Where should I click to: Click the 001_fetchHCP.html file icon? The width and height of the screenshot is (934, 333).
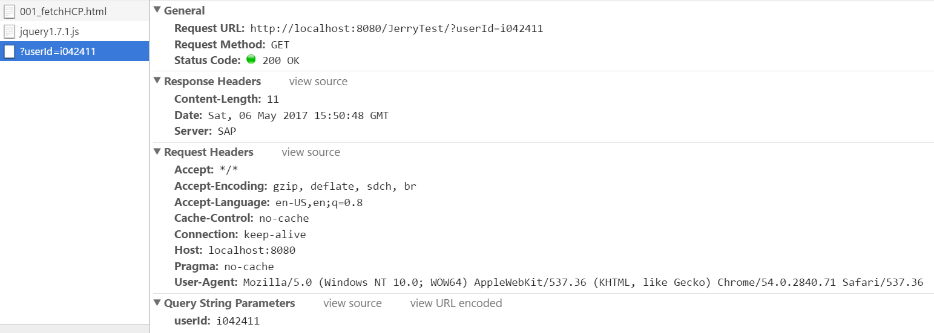point(9,11)
